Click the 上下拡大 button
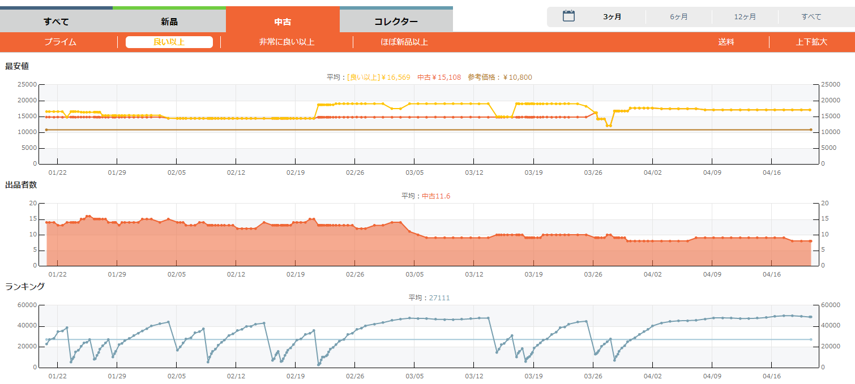855x384 pixels. pos(811,42)
